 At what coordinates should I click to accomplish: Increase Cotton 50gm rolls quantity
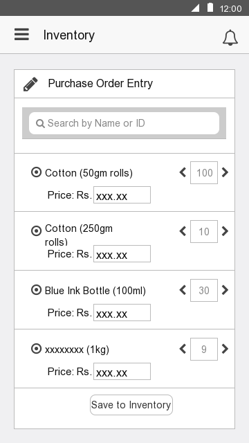225,172
